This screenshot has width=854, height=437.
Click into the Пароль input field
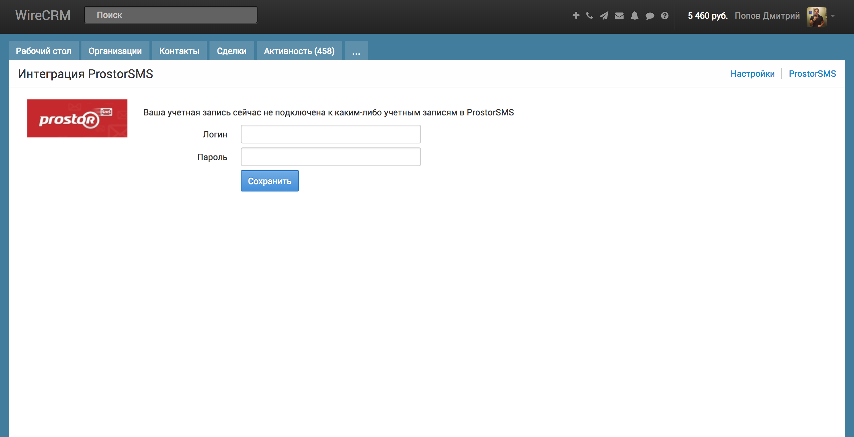tap(331, 157)
